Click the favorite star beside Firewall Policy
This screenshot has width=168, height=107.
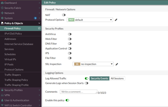click(39, 28)
